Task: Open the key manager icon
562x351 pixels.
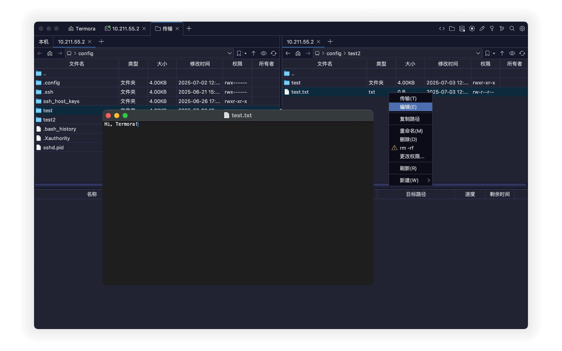Action: tap(492, 29)
